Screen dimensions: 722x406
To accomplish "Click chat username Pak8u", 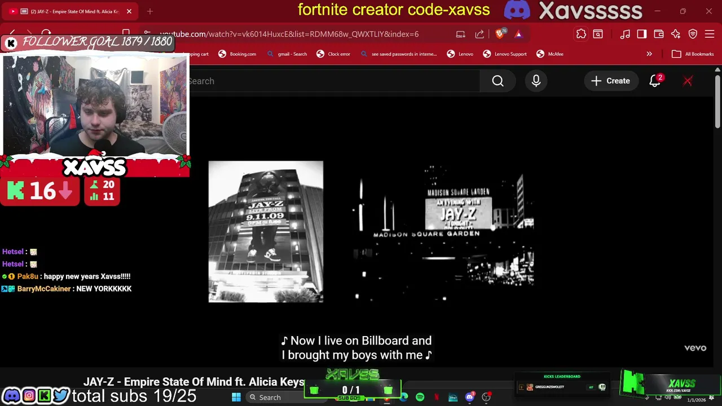I will click(x=28, y=276).
